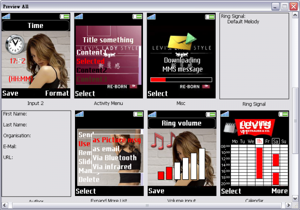
Task: Click 'E-Mail:' label in Author panel
Action: [x=9, y=147]
